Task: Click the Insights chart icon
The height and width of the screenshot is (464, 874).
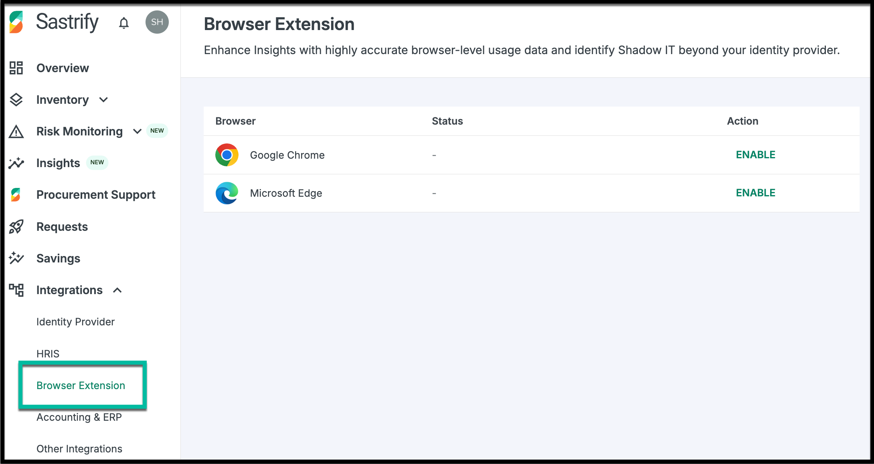Action: click(16, 163)
